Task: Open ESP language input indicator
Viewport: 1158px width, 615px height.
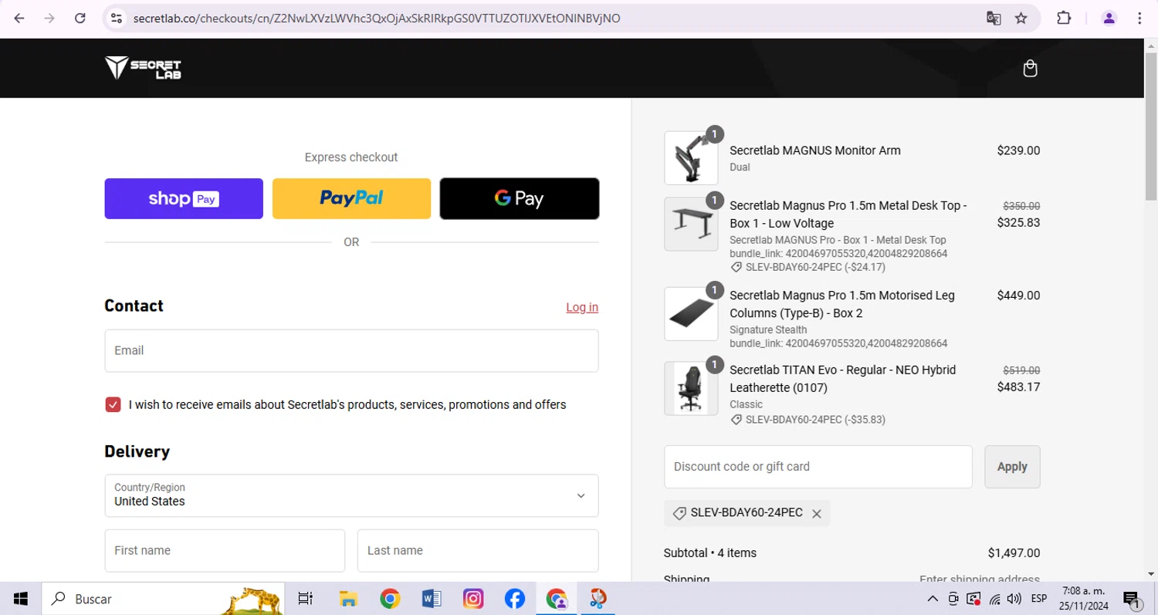Action: [x=1038, y=599]
